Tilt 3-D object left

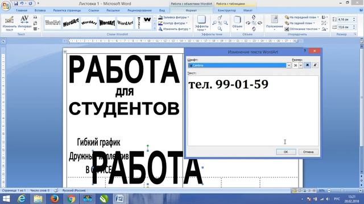[x=248, y=23]
